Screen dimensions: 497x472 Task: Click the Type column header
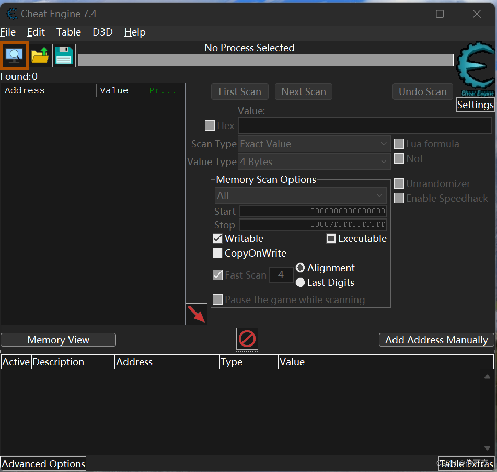point(249,362)
